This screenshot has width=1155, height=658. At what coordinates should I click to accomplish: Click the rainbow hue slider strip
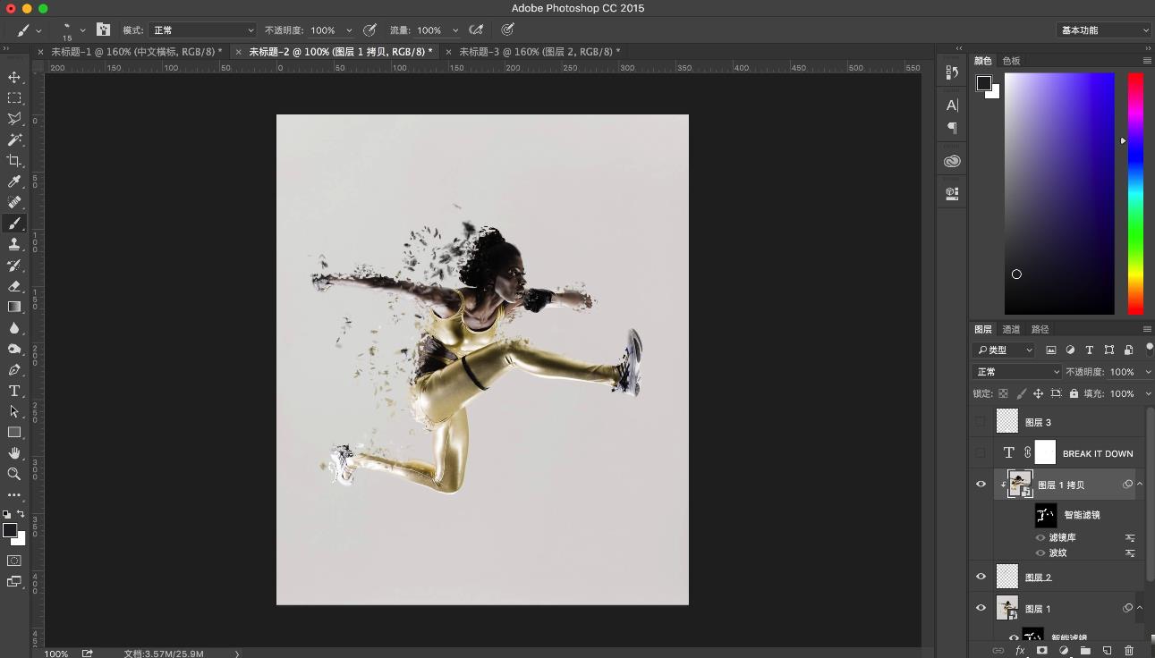point(1134,192)
